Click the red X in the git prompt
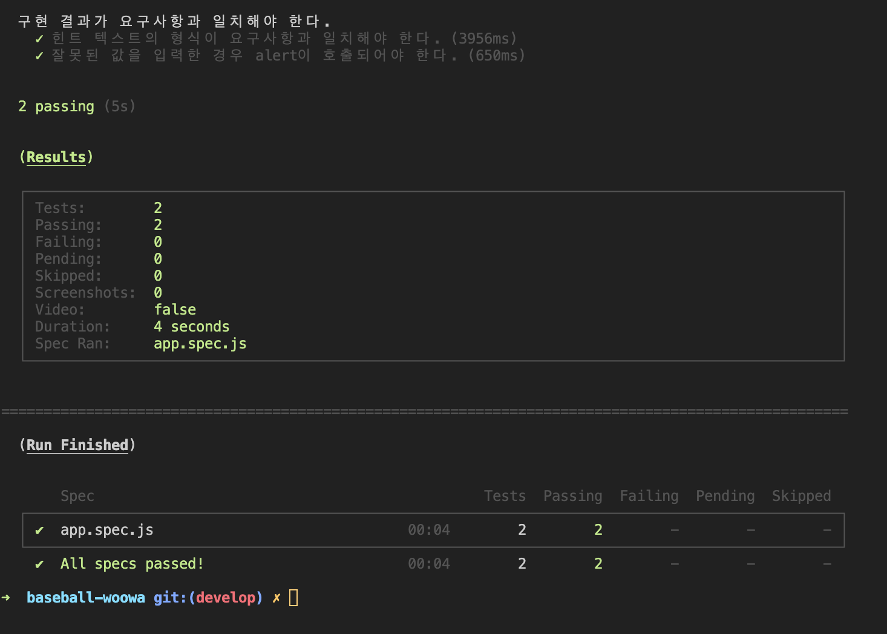Viewport: 887px width, 634px height. tap(277, 597)
